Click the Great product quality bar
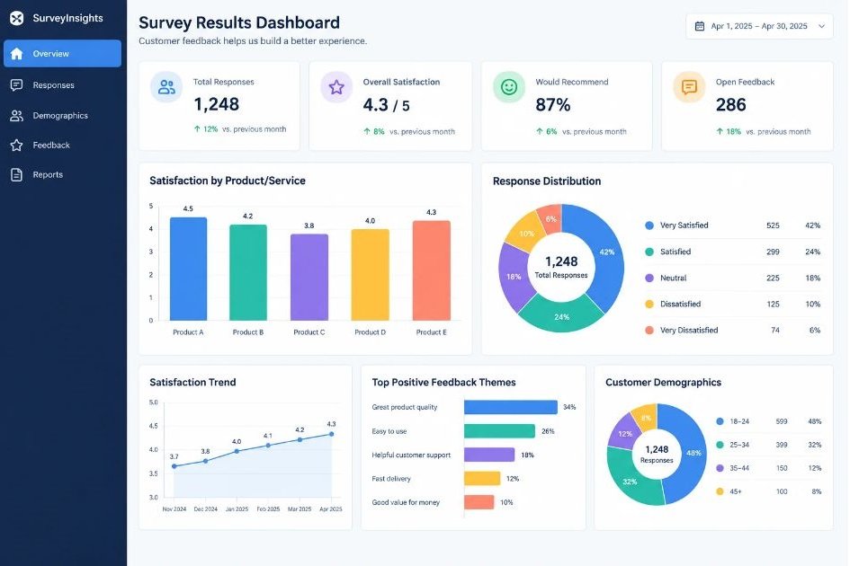Screen dimensions: 850x566 511,407
